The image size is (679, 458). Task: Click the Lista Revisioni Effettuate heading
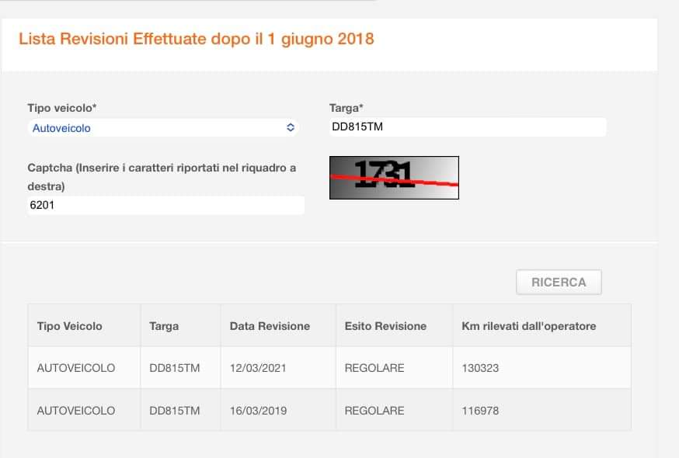pos(196,39)
